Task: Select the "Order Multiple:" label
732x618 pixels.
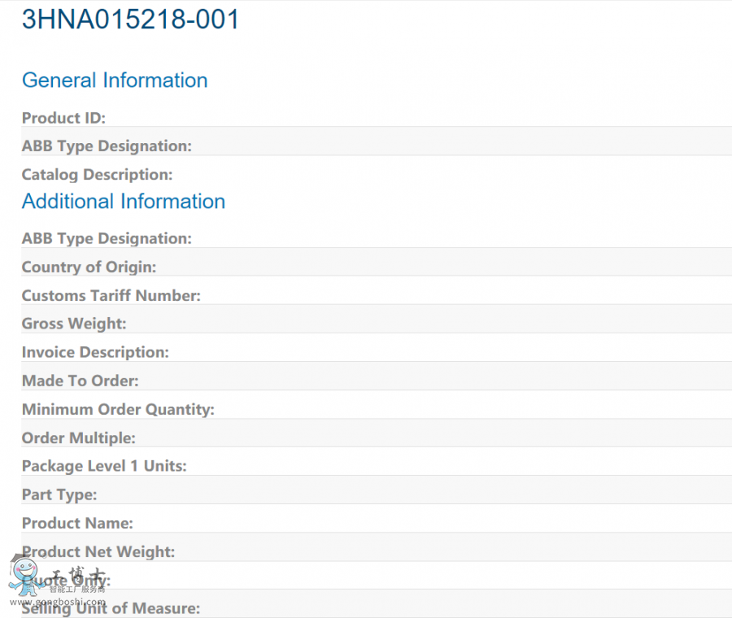Action: click(78, 437)
